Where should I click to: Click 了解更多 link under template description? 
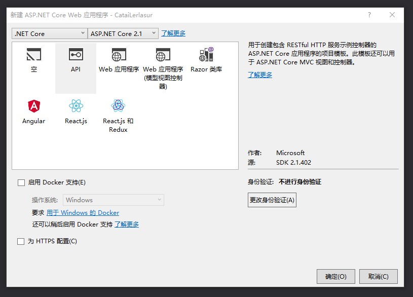click(260, 75)
